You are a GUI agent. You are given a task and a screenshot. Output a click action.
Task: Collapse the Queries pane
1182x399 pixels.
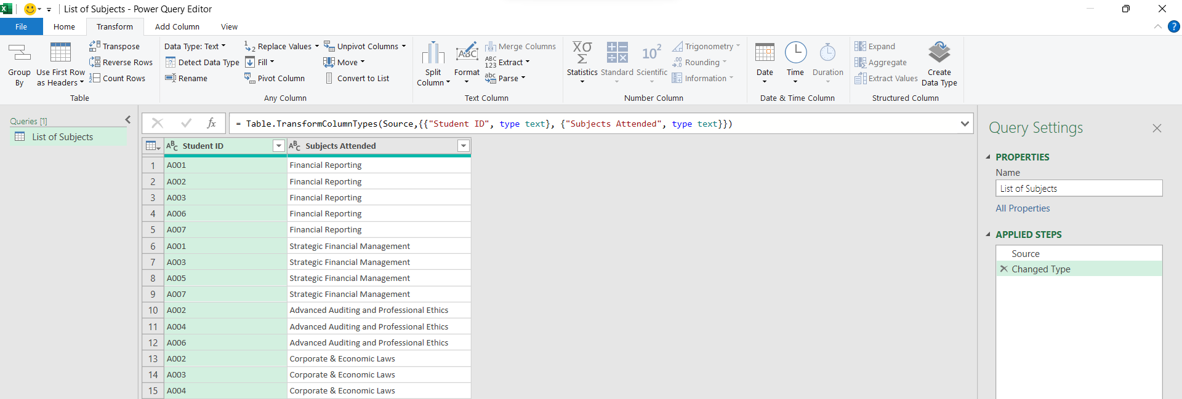tap(128, 120)
